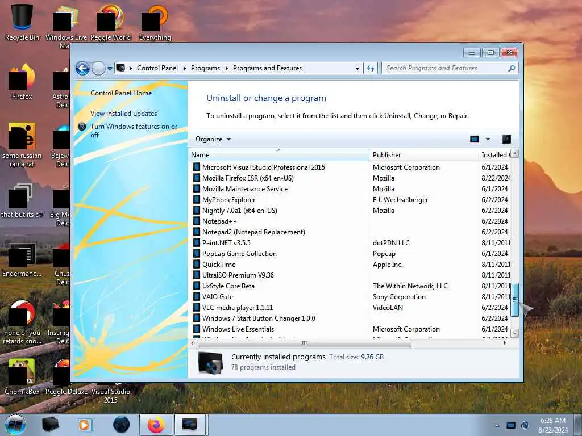Select Nightly 7.0a1 entry
The image size is (582, 436).
point(239,210)
